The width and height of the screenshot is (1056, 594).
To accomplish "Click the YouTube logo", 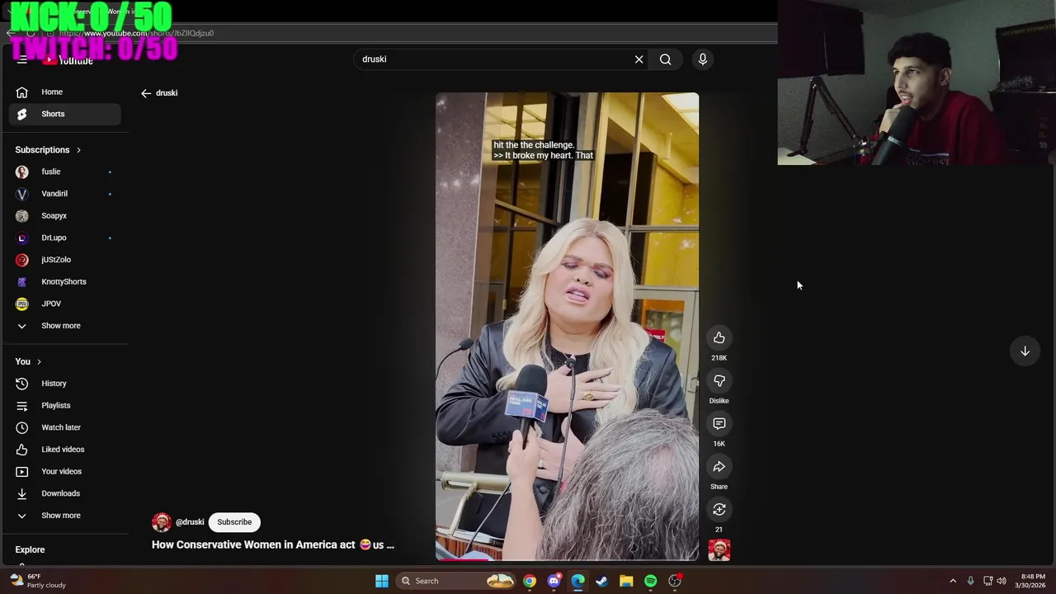I will [x=68, y=60].
